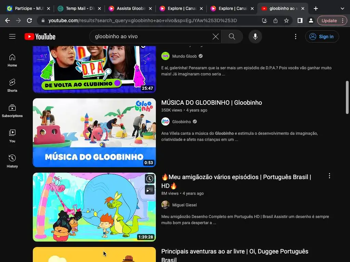350x262 pixels.
Task: Click the site security lock icon
Action: point(43,20)
